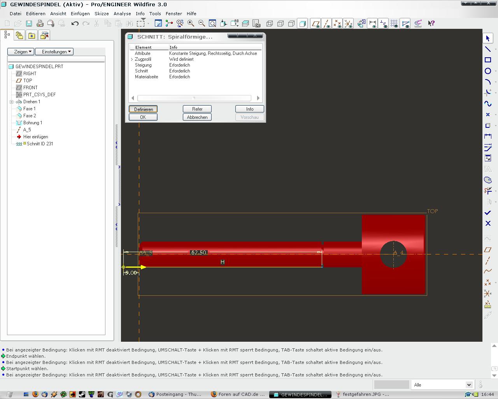Toggle sketch constraints display

coord(383,23)
